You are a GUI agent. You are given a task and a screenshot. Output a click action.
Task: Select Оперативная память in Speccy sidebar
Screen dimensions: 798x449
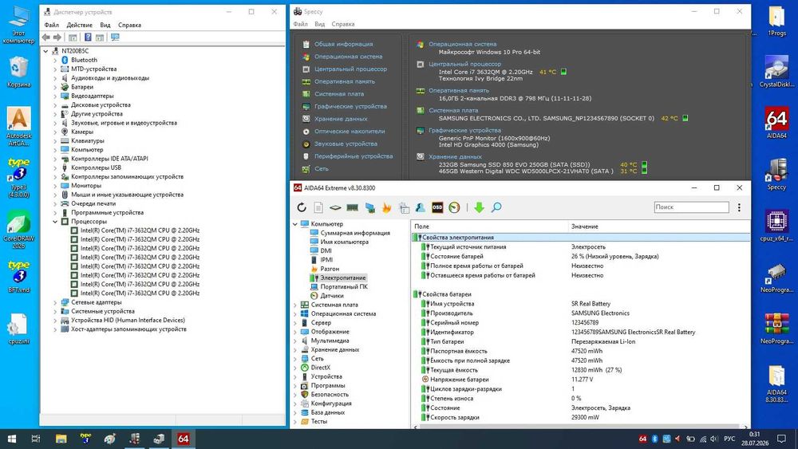(x=345, y=81)
